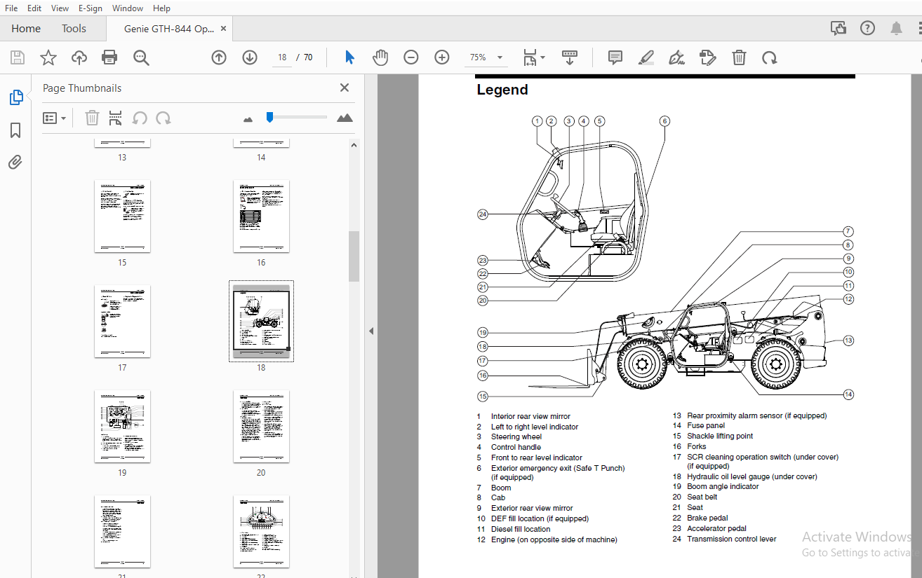Activate the selection arrow tool
The image size is (922, 578).
tap(349, 57)
